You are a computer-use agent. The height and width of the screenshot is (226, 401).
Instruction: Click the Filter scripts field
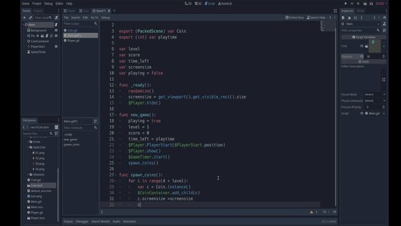(x=80, y=24)
